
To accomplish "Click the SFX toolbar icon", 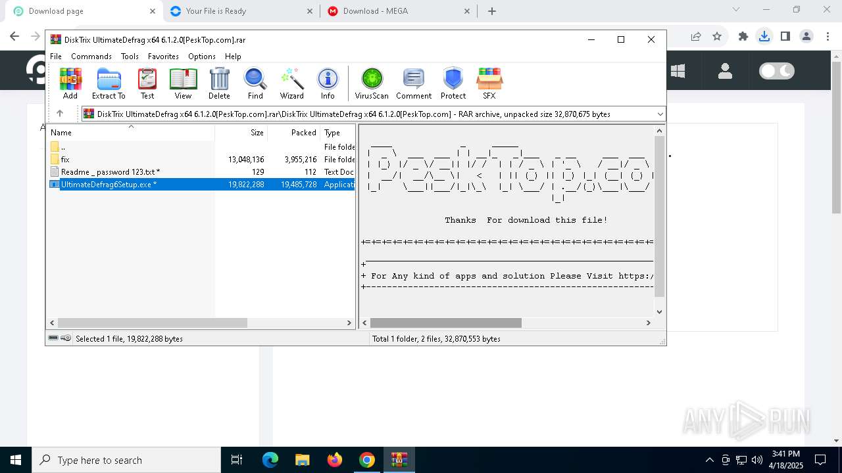I will point(489,83).
